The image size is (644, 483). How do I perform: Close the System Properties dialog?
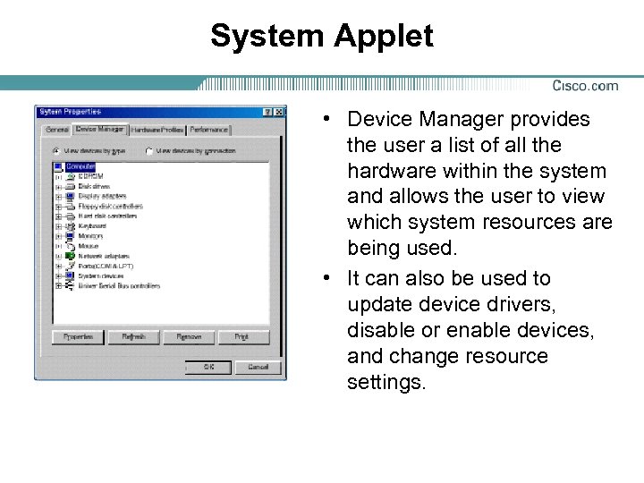(278, 112)
